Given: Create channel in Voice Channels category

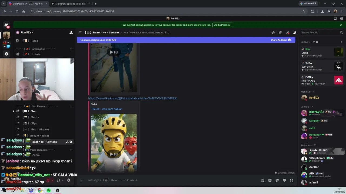Looking at the screenshot, I should (x=71, y=150).
